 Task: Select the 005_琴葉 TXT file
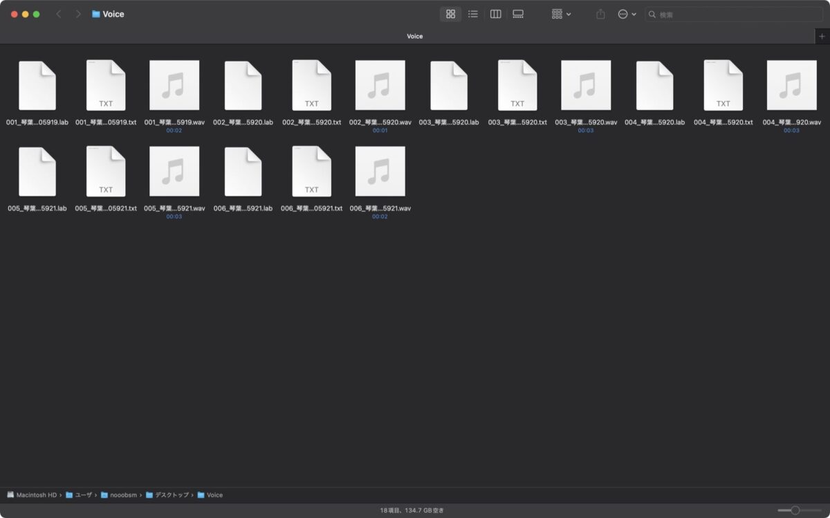pos(106,171)
